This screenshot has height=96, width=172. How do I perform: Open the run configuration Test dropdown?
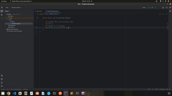(145, 7)
